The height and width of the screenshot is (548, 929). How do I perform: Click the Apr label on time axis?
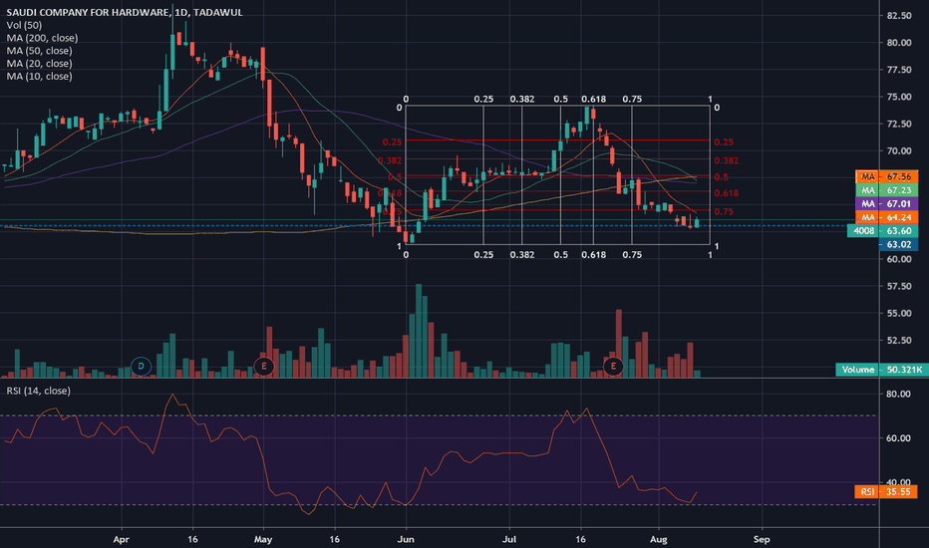point(121,539)
